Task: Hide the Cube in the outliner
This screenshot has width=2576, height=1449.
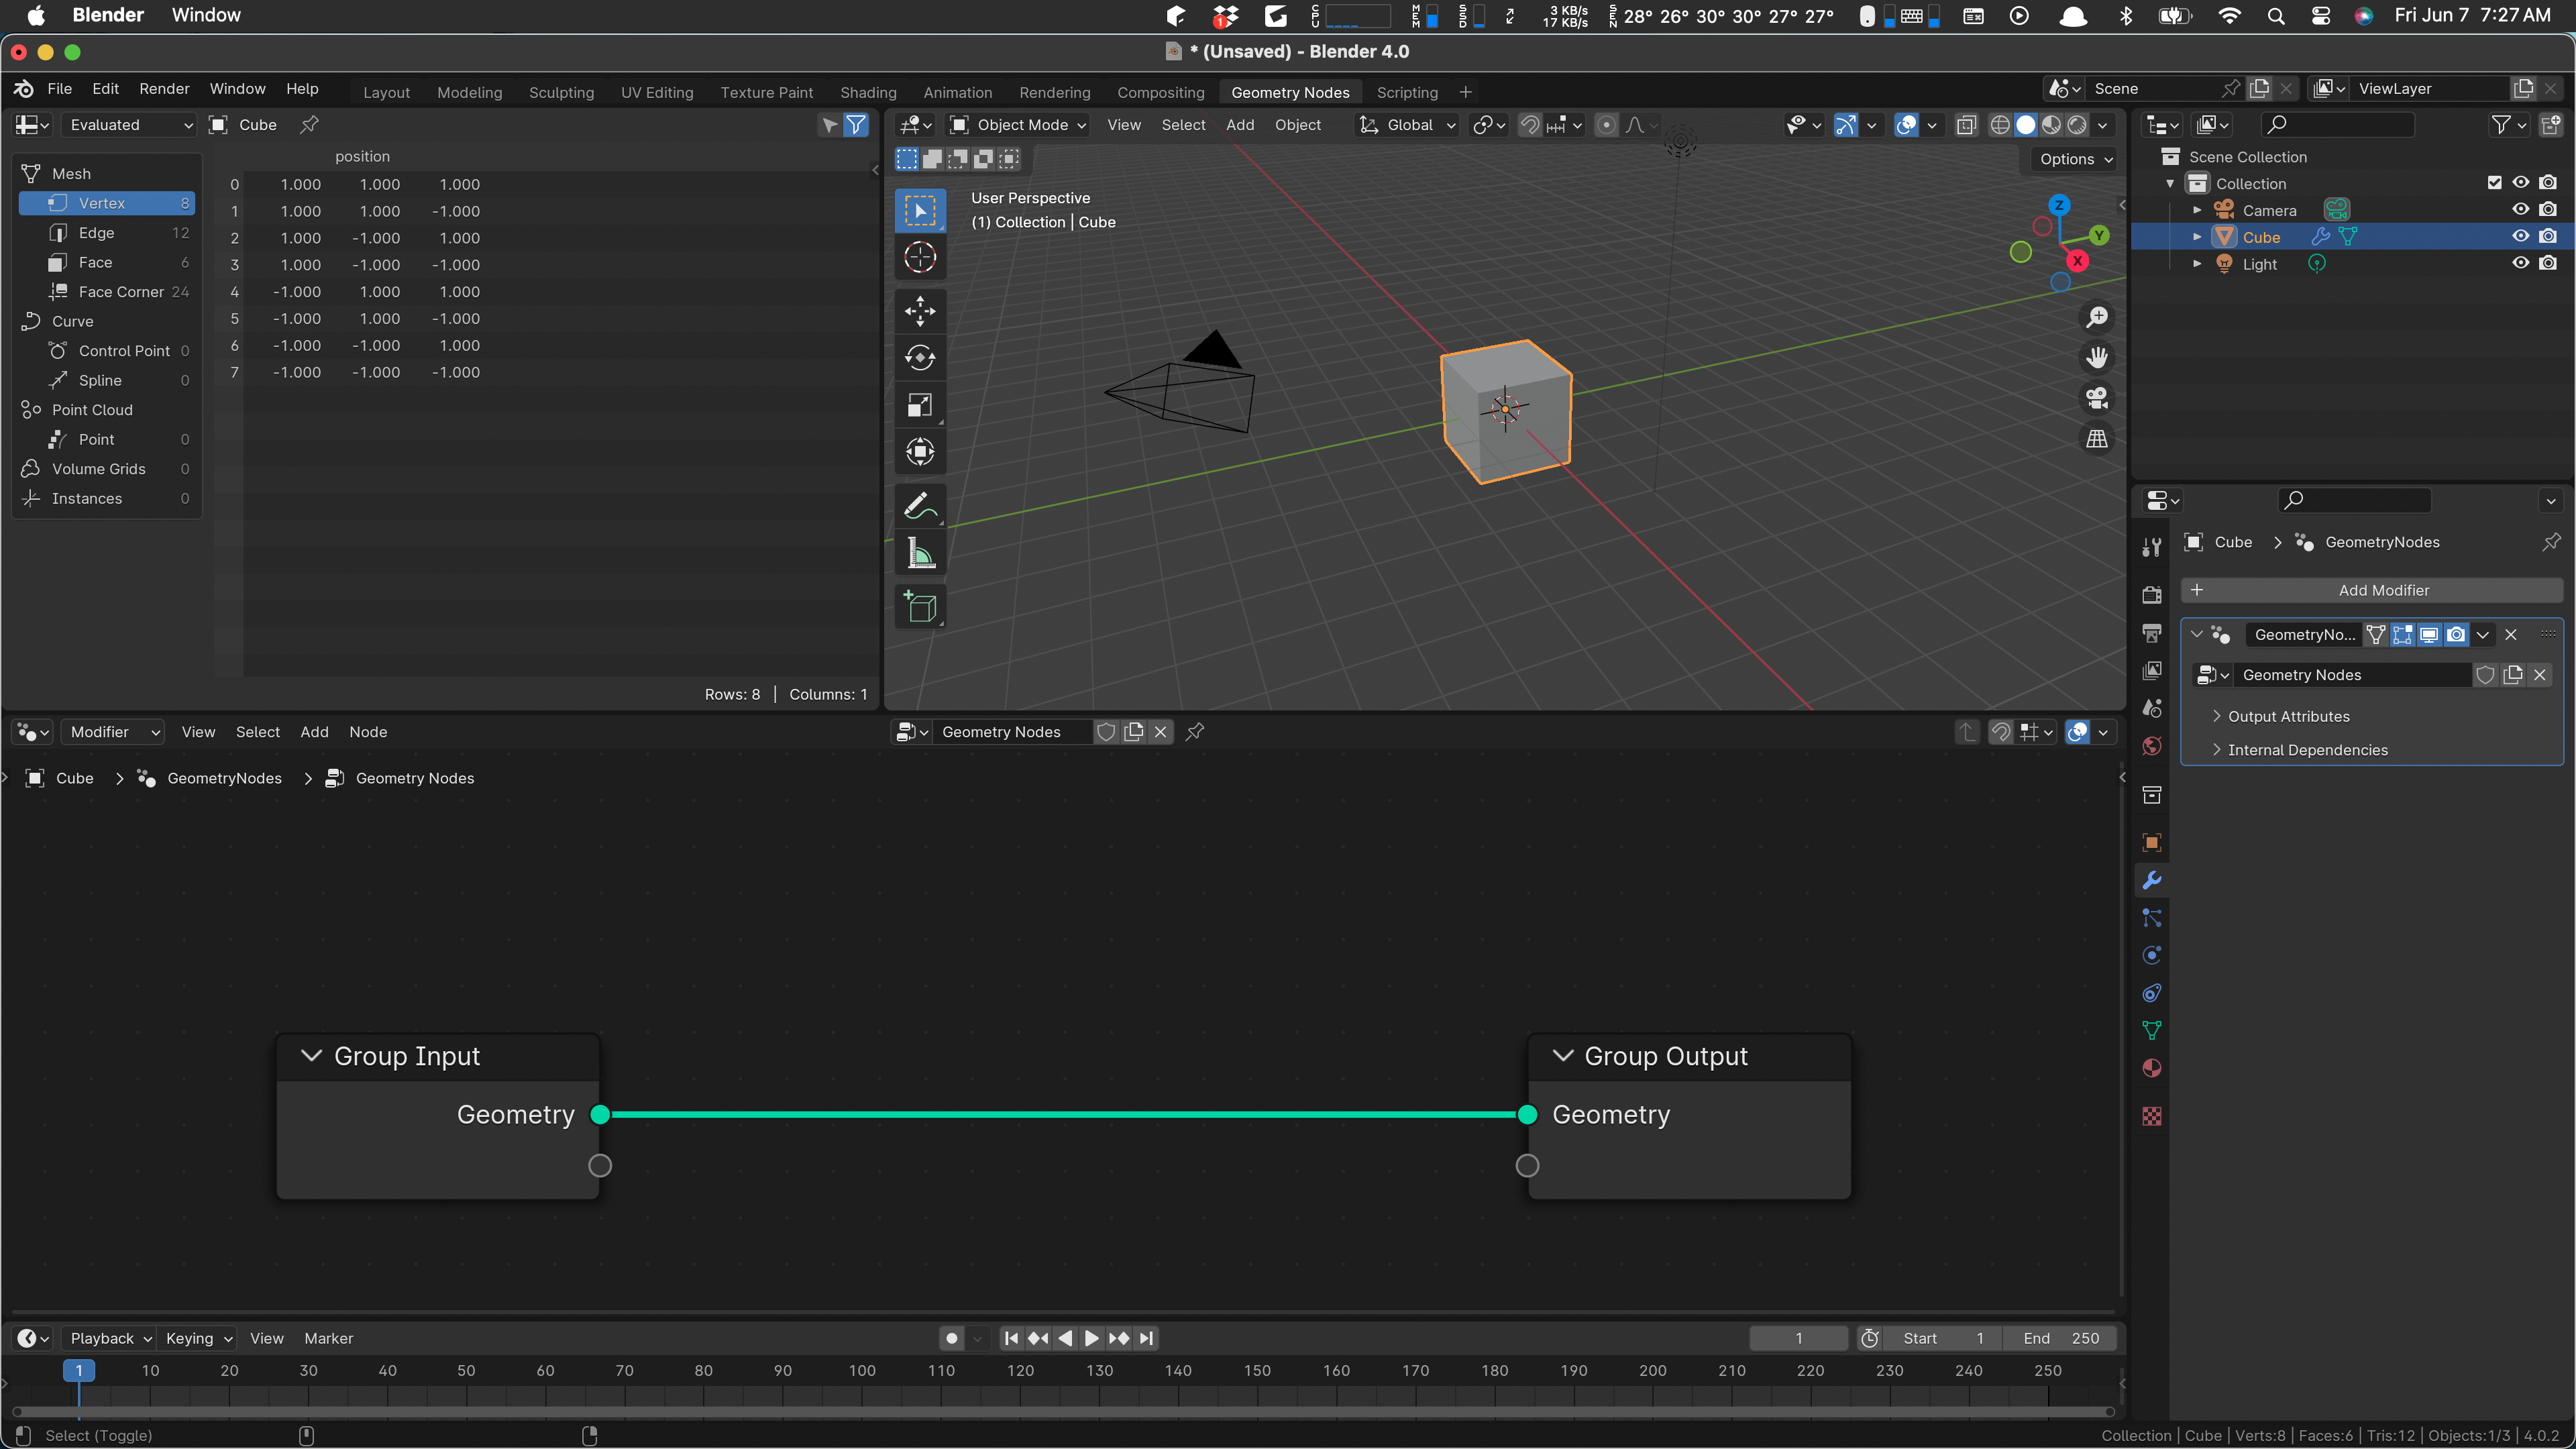Action: pyautogui.click(x=2520, y=237)
